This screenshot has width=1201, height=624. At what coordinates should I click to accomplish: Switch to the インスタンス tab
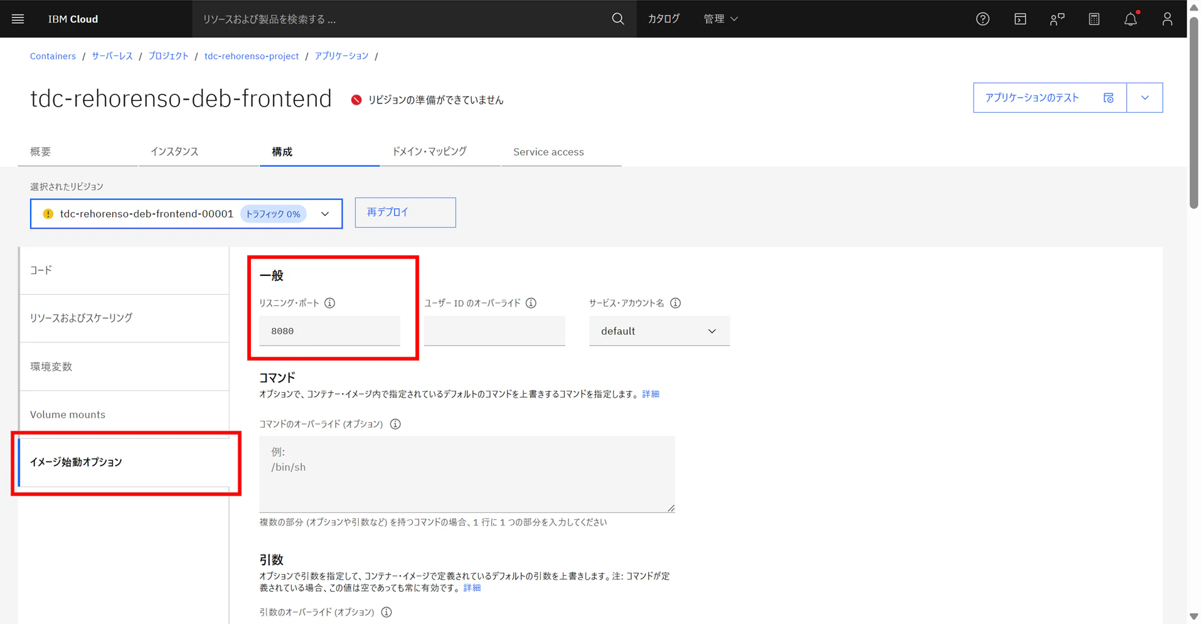[174, 151]
